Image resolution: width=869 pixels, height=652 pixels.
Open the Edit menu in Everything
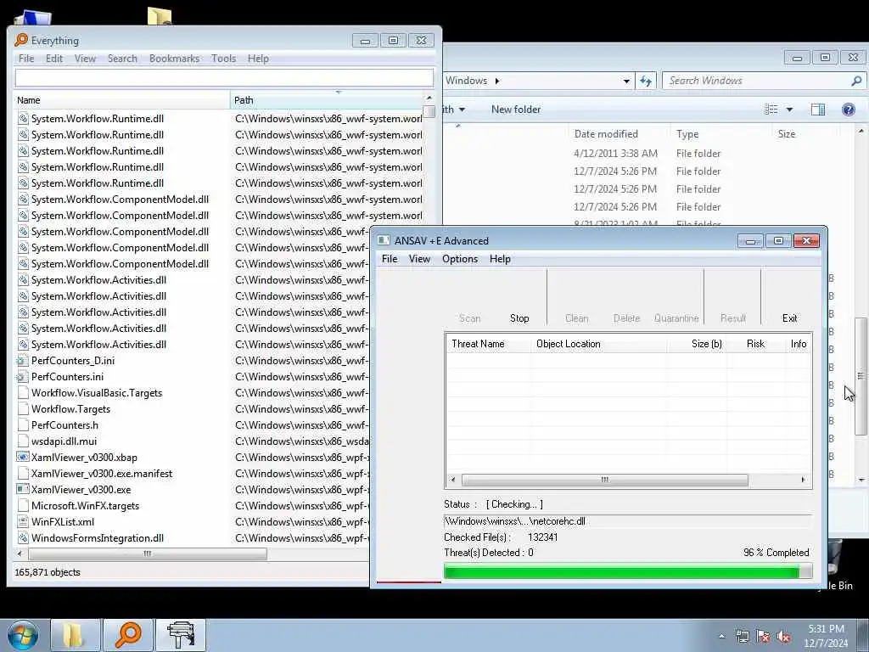[x=53, y=59]
